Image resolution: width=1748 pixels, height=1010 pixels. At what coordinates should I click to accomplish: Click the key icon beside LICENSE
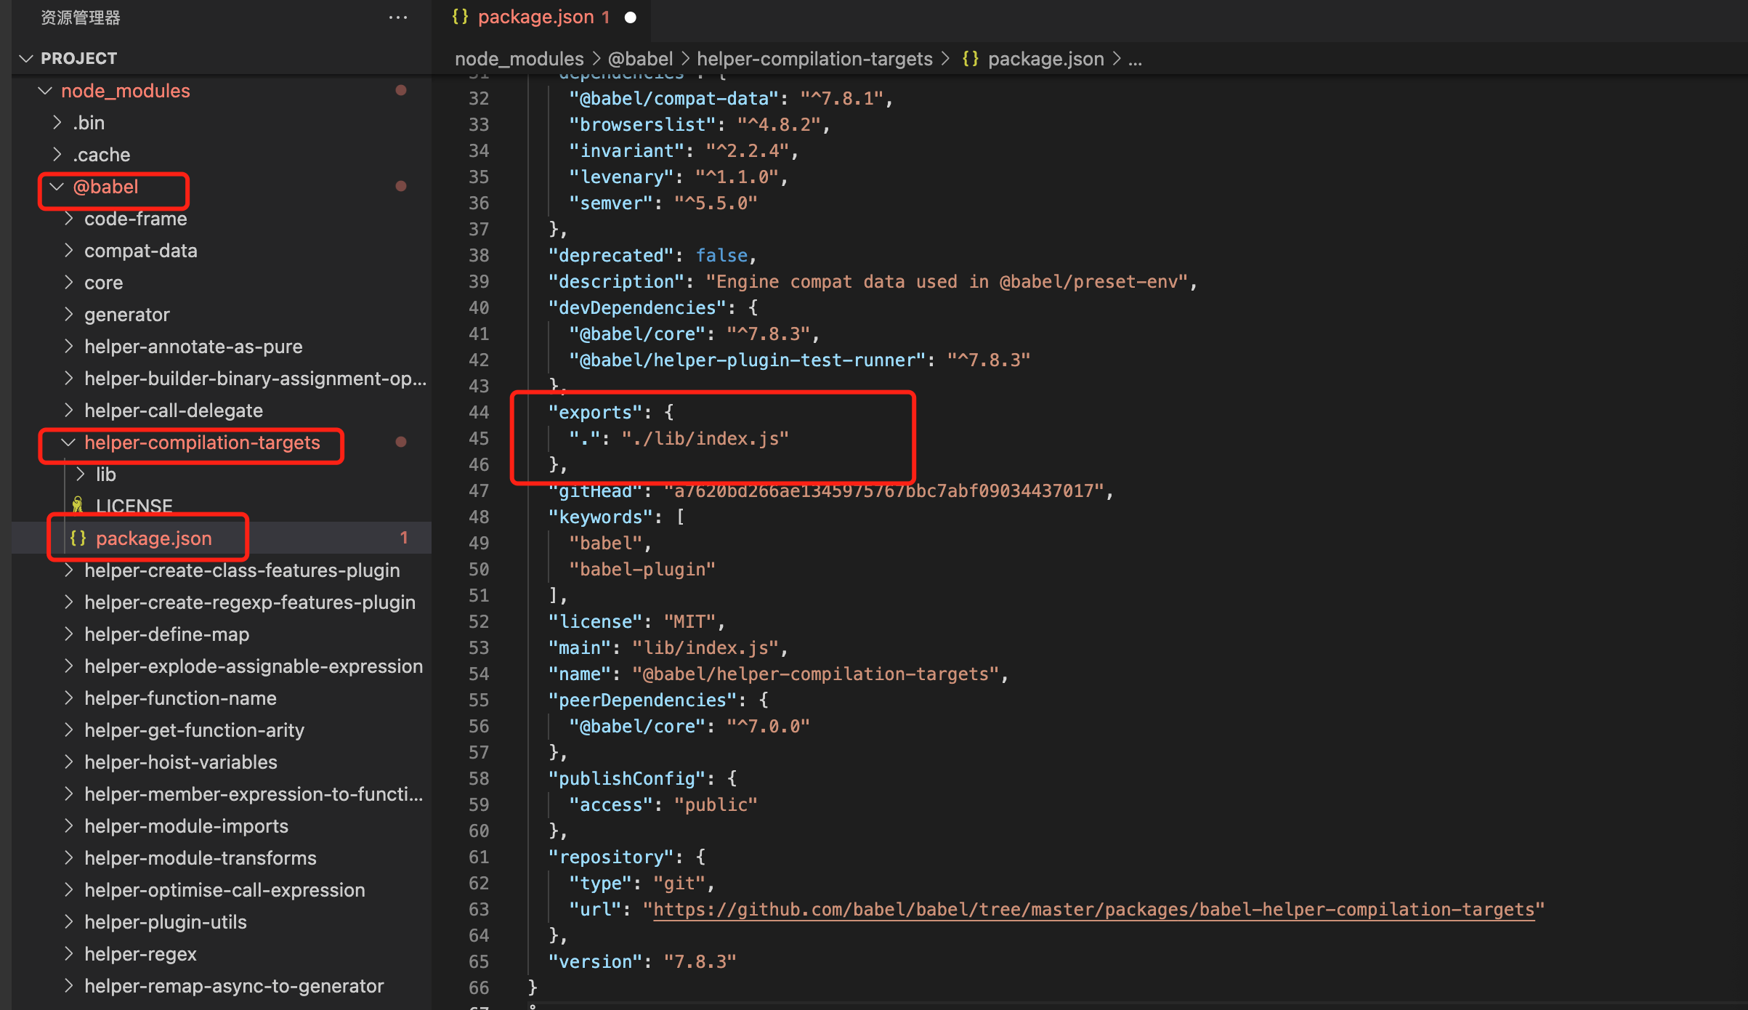pyautogui.click(x=78, y=506)
